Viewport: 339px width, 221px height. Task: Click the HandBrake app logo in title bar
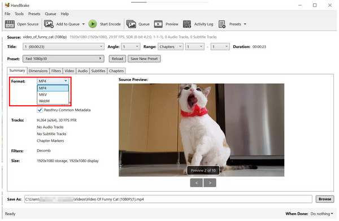tap(7, 5)
